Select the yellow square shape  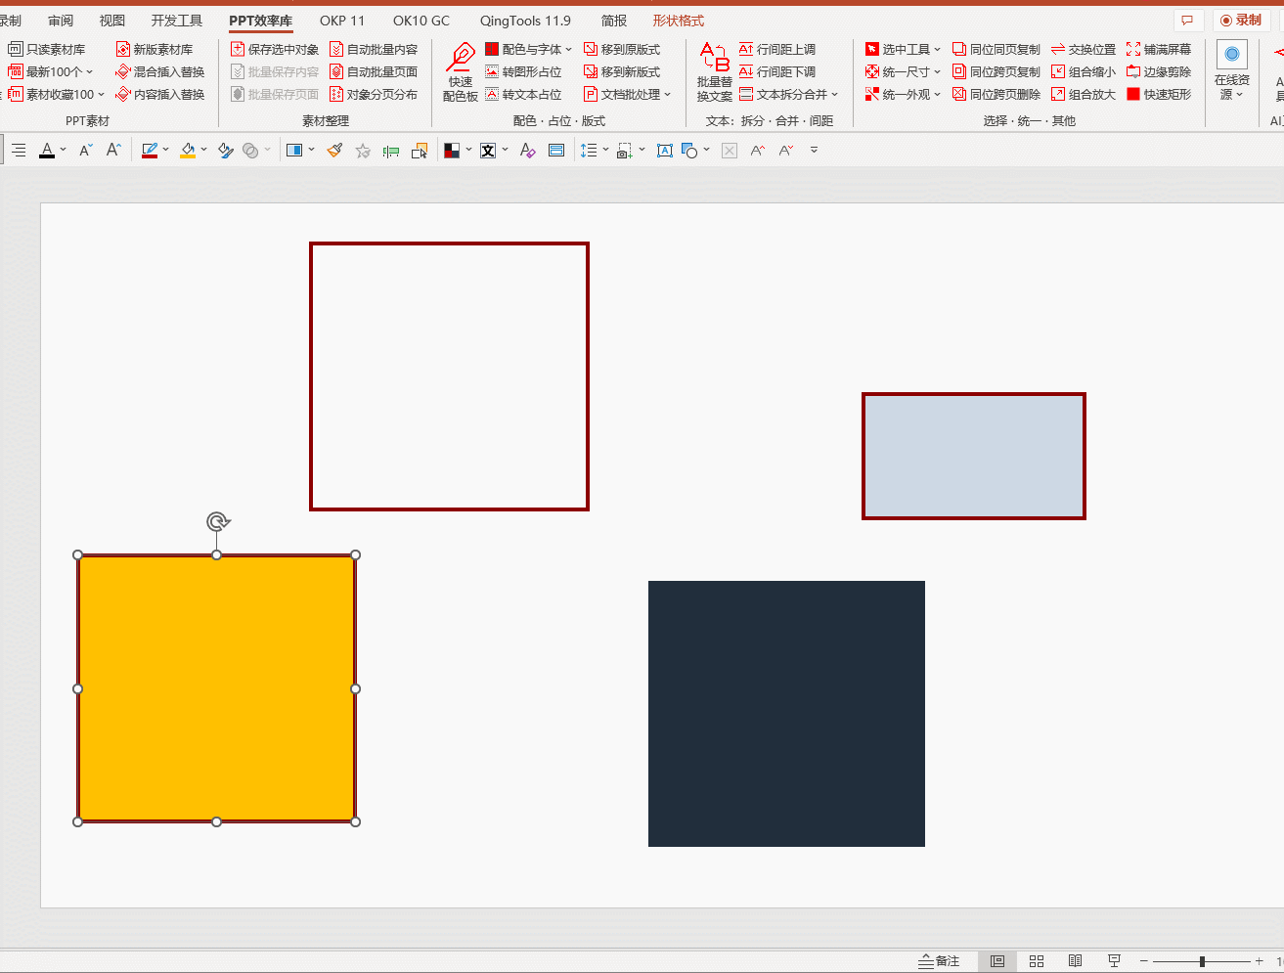pyautogui.click(x=216, y=688)
